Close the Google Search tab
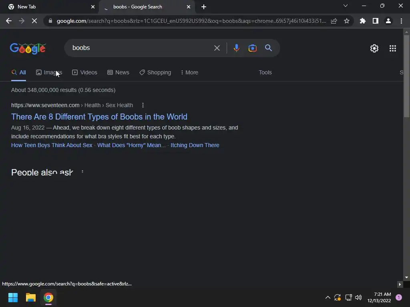The height and width of the screenshot is (307, 410). coord(189,7)
